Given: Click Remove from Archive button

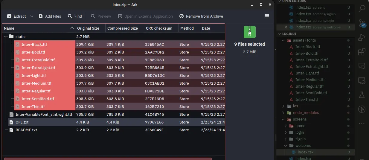Looking at the screenshot, I should point(201,16).
